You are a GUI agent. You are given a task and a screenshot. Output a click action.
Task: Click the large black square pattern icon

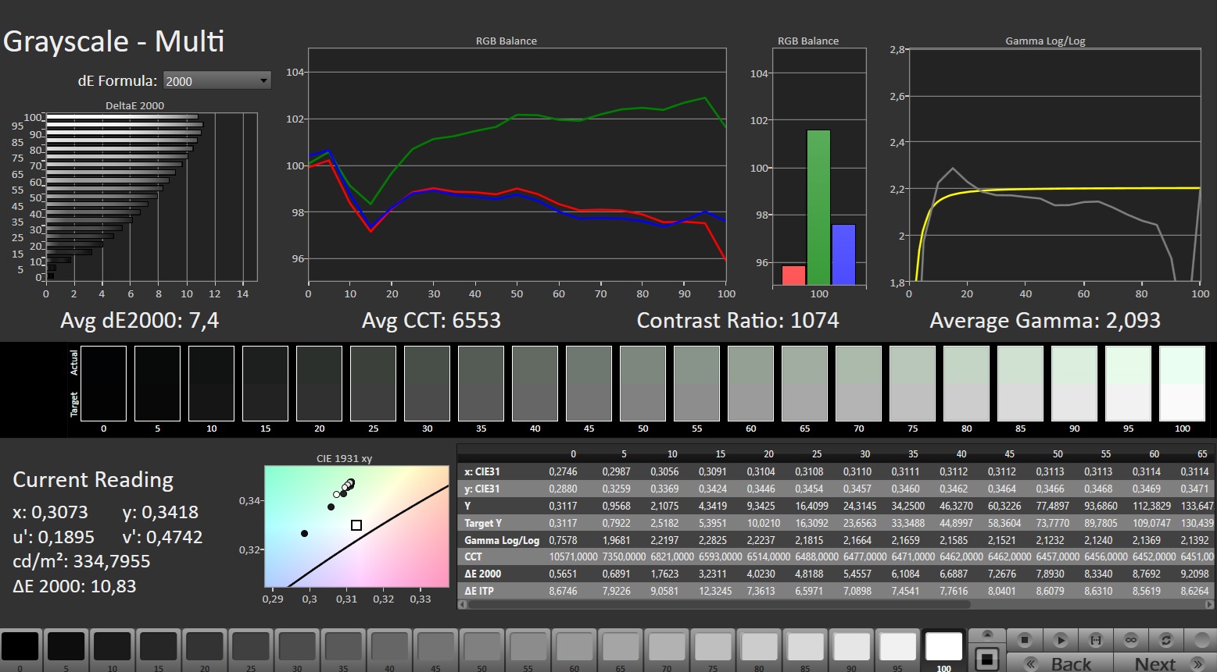click(987, 659)
